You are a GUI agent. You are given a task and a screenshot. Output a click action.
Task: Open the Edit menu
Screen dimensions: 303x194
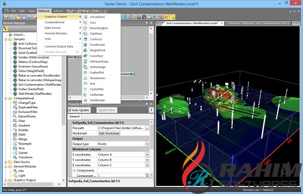click(x=22, y=11)
